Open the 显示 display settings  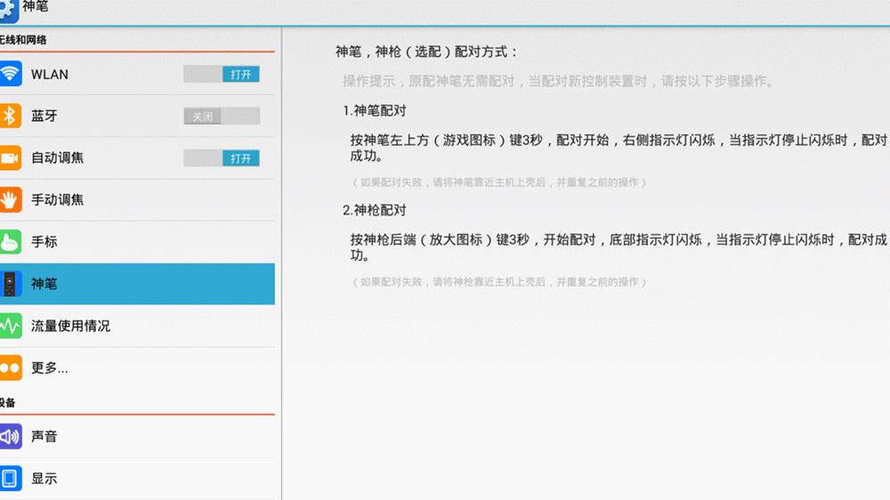tap(137, 479)
